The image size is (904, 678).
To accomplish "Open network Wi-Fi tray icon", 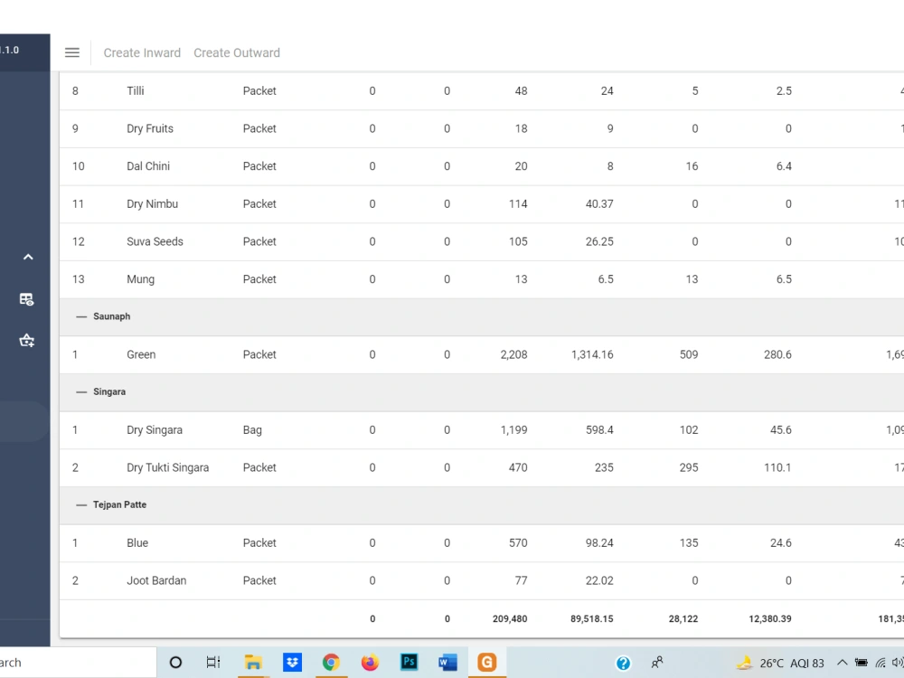I will 880,663.
